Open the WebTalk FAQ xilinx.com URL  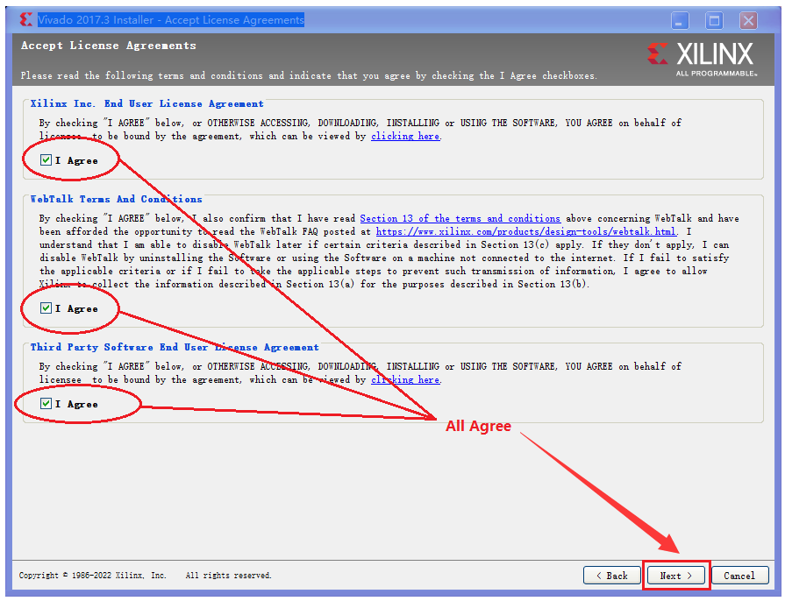click(525, 231)
